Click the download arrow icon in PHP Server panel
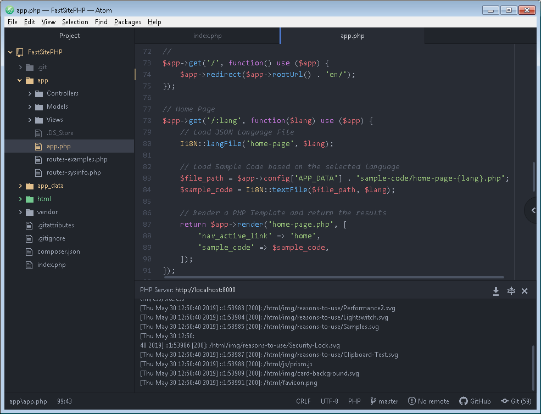541x414 pixels. pyautogui.click(x=495, y=291)
